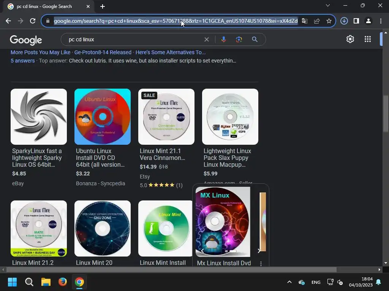
Task: Open the '5 answers' link
Action: click(22, 61)
